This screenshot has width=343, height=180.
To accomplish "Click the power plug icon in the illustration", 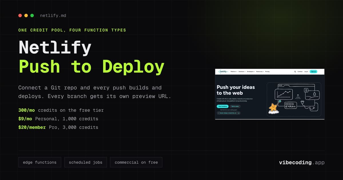I will pyautogui.click(x=302, y=102).
